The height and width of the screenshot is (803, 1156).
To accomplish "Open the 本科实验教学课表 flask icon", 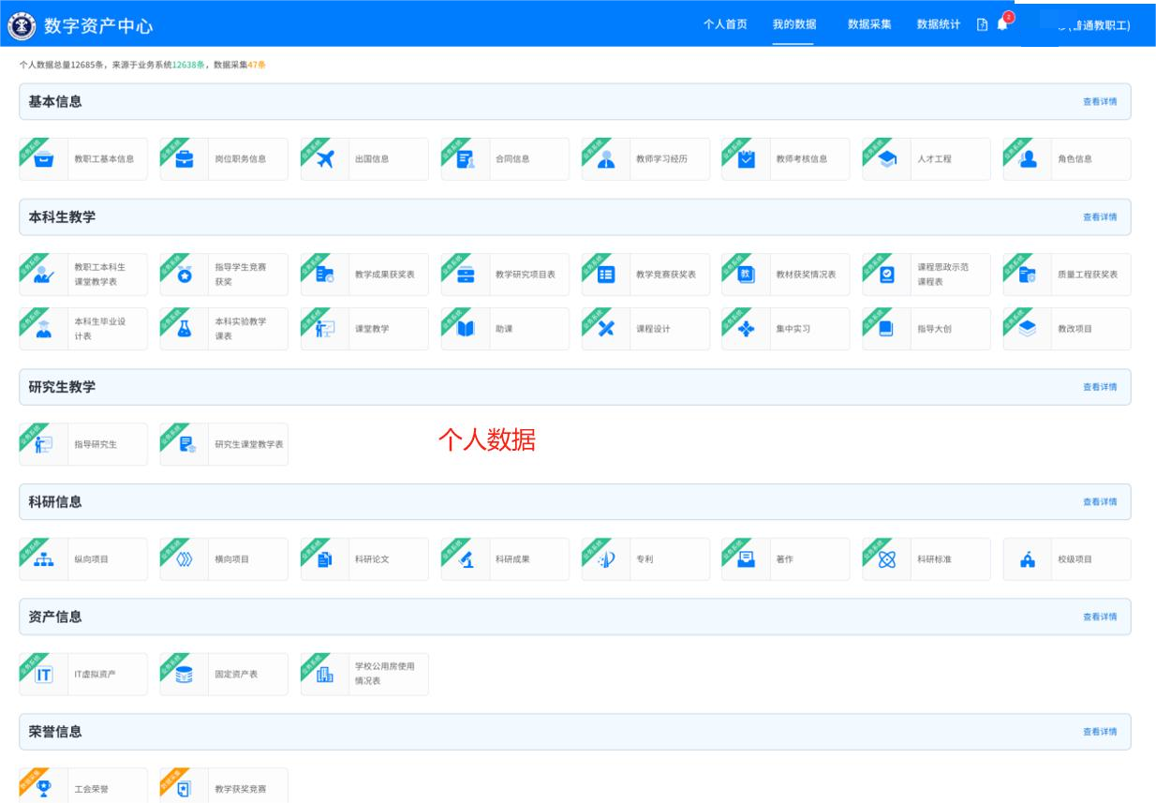I will (185, 329).
